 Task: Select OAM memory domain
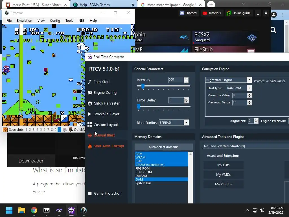click(161, 179)
